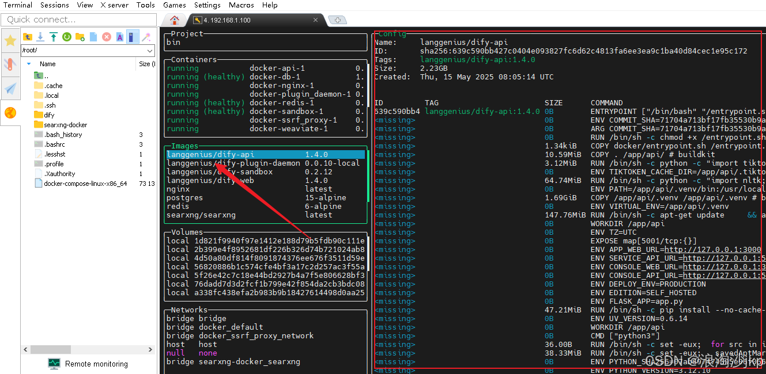The image size is (766, 374).
Task: Select the postgres 15-alpine image row
Action: 266,198
